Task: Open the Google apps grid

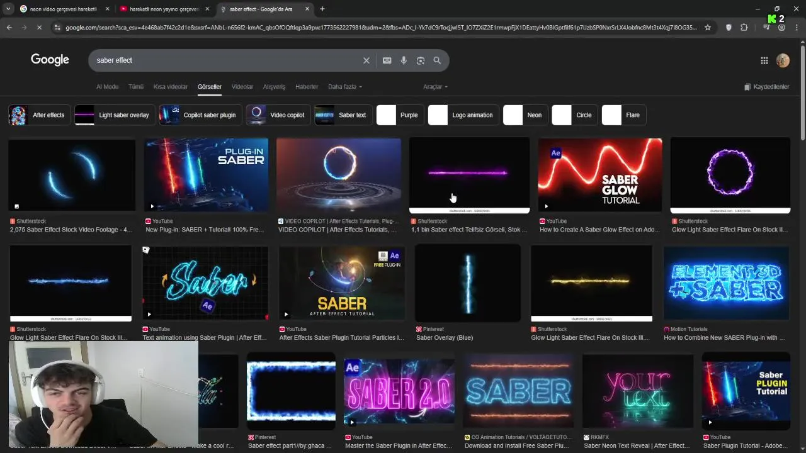Action: (x=764, y=60)
